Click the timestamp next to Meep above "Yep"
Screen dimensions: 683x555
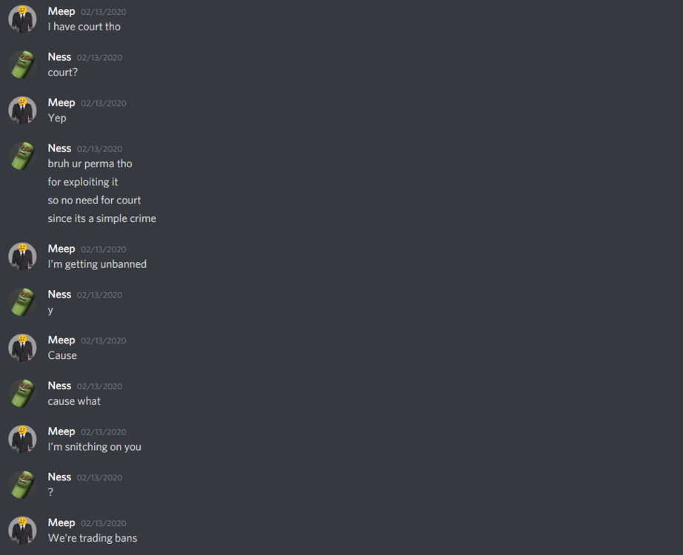(x=104, y=103)
